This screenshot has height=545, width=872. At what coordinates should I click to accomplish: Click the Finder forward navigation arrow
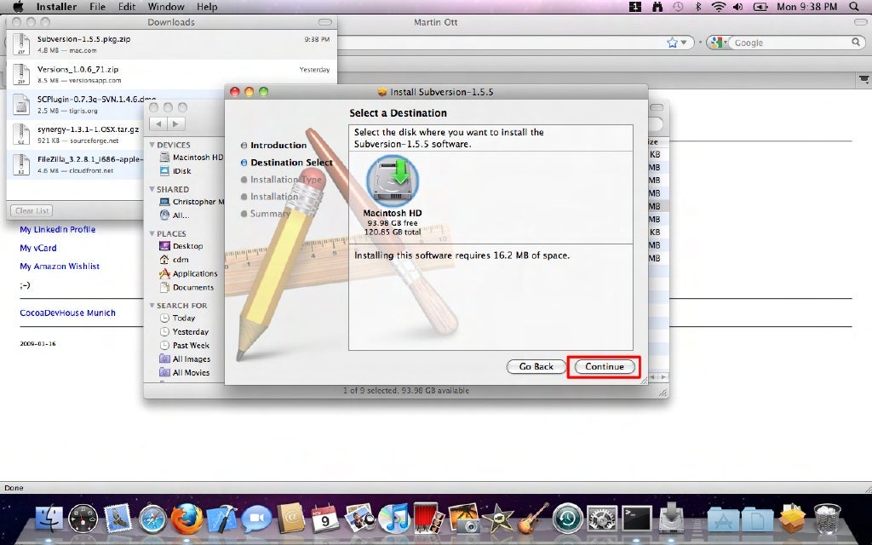[176, 124]
